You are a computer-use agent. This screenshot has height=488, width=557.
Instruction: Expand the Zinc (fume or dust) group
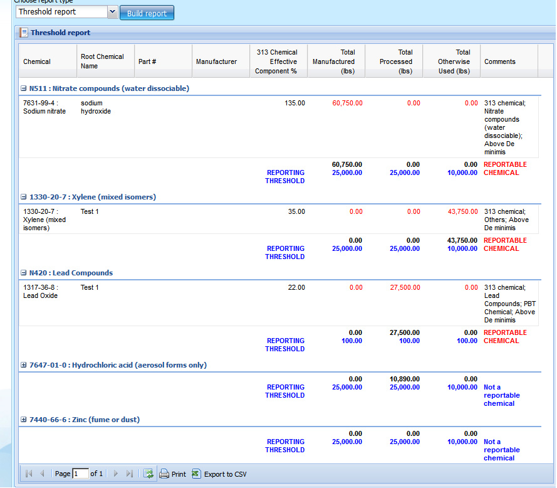click(24, 420)
